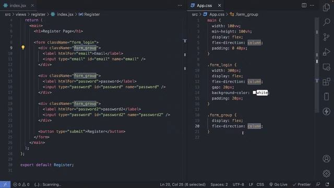
Task: Click the email input line in index.jsx
Action: tap(94, 59)
